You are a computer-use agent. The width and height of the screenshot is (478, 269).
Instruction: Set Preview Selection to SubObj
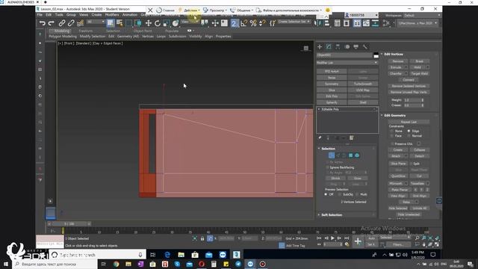point(339,194)
